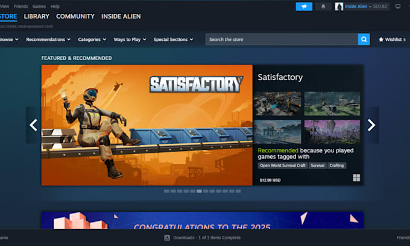Expand the Categories dropdown
This screenshot has width=410, height=246.
coord(92,40)
